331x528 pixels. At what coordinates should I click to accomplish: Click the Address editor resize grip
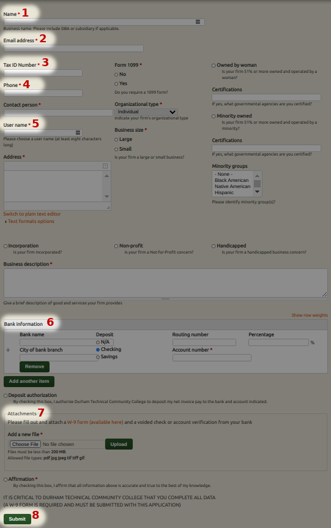click(108, 207)
